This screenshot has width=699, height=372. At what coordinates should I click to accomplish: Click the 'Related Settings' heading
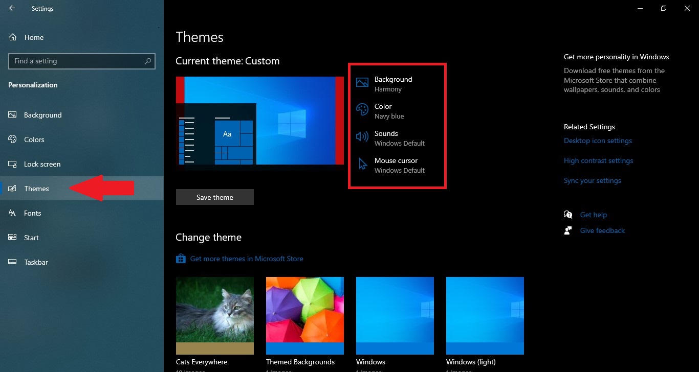(589, 127)
